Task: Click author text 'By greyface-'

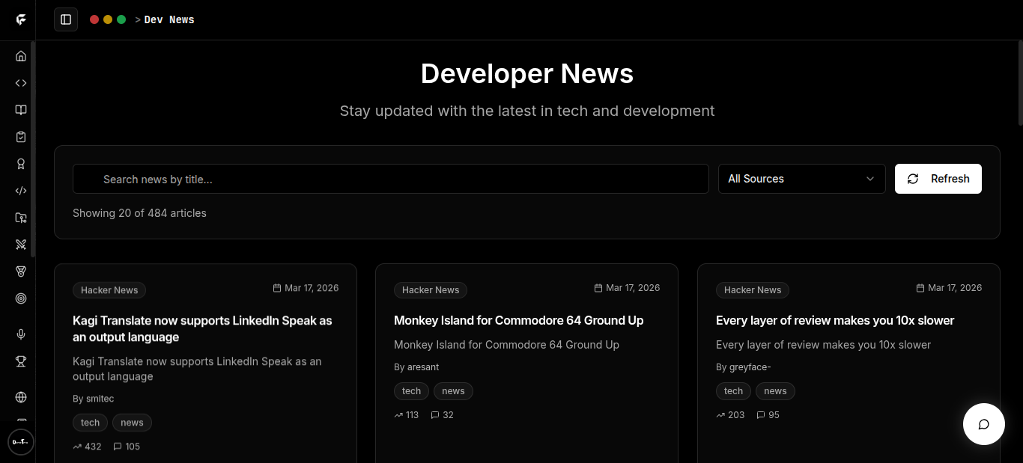Action: 744,367
